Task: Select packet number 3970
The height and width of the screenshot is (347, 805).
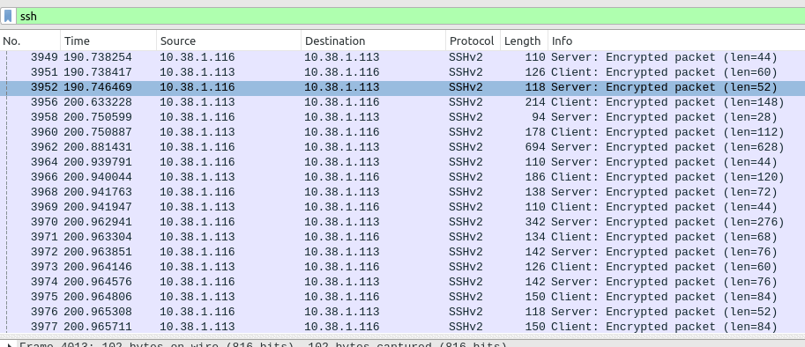Action: pos(402,222)
